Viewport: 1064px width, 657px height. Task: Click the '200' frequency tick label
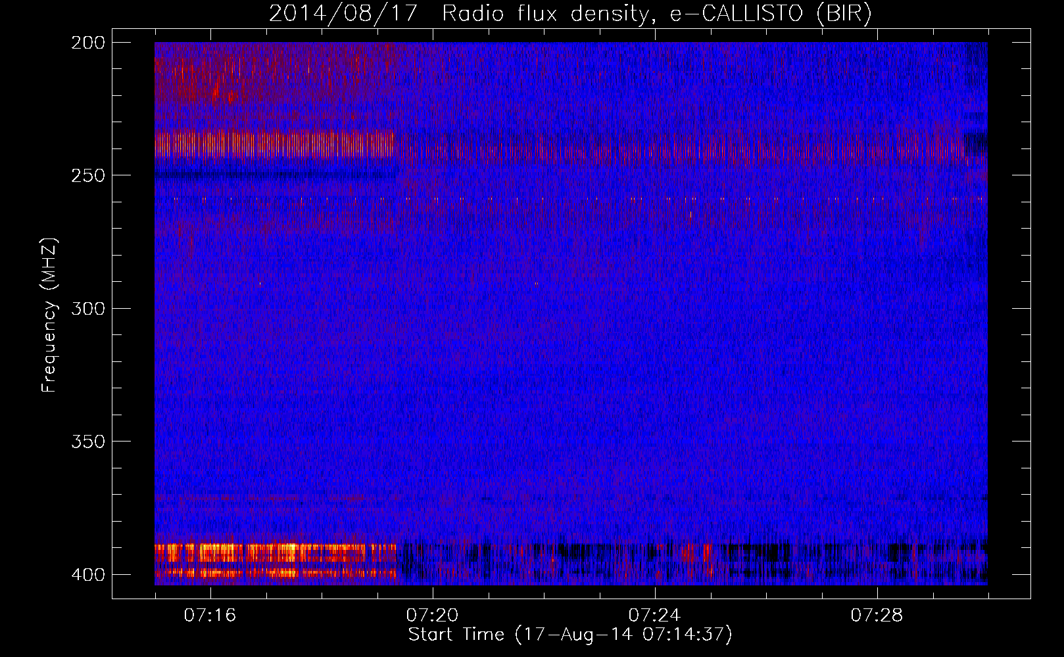88,43
